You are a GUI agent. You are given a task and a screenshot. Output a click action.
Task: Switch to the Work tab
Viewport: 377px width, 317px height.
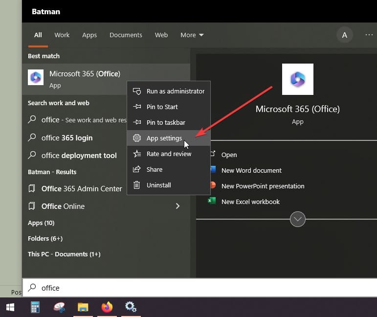(x=62, y=35)
